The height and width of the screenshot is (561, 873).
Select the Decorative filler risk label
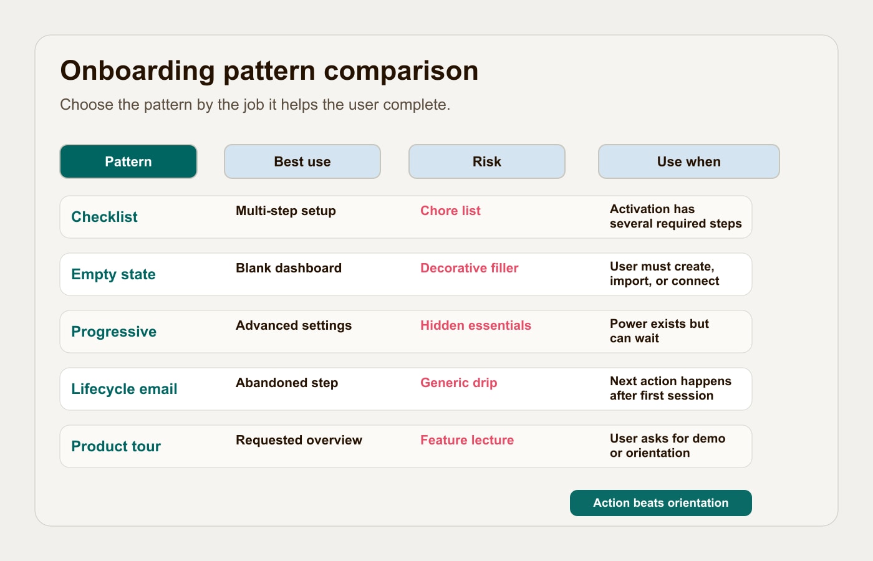[x=470, y=268]
